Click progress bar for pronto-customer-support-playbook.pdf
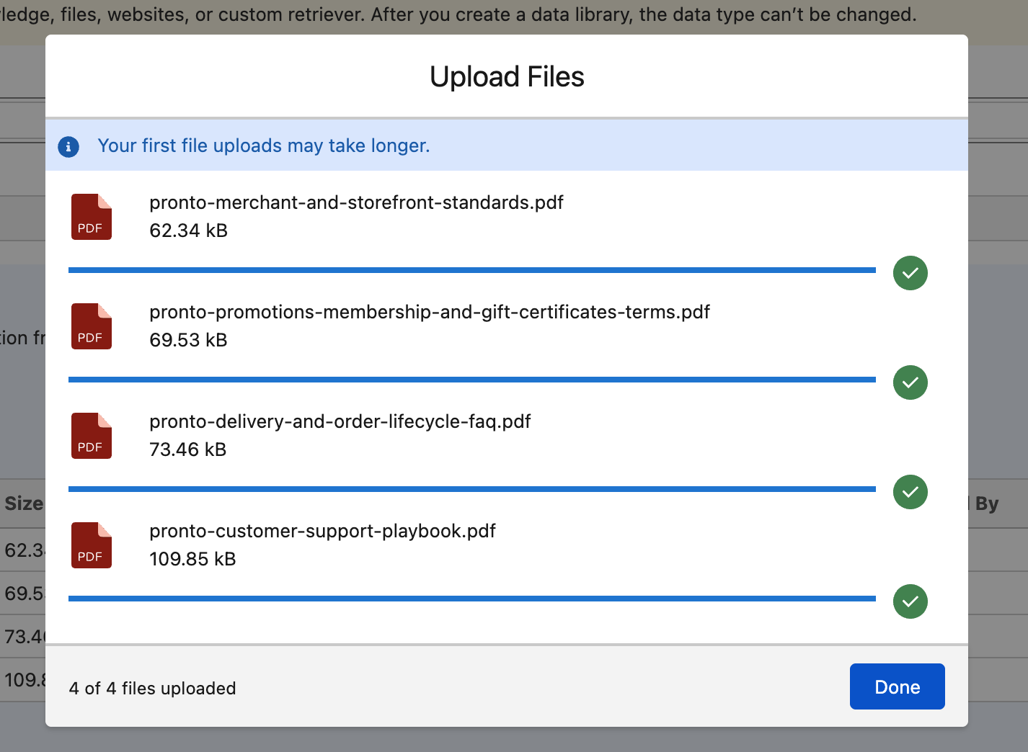The height and width of the screenshot is (752, 1028). point(472,599)
